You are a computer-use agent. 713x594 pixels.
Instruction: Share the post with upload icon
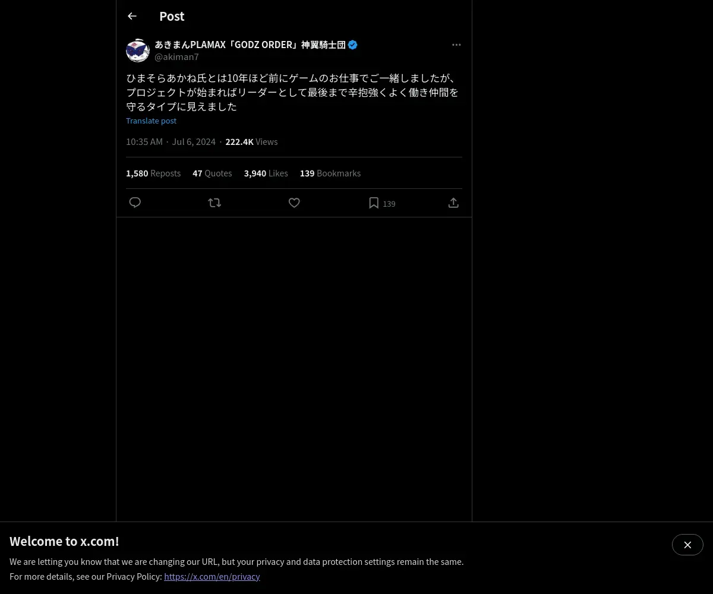coord(453,203)
